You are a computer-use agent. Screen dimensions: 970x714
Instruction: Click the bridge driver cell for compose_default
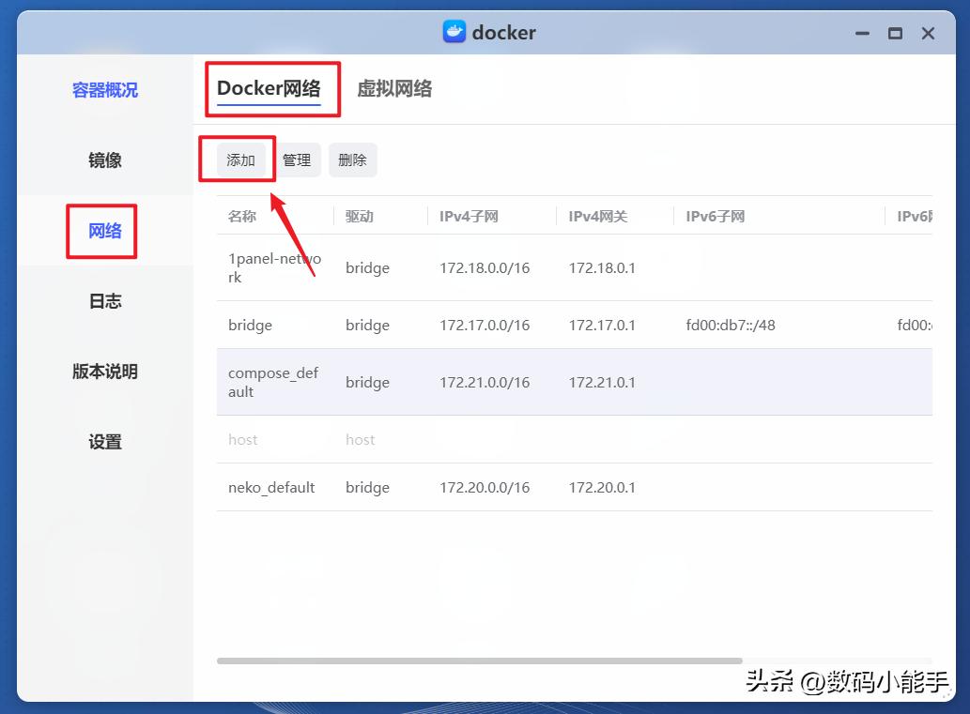click(367, 382)
